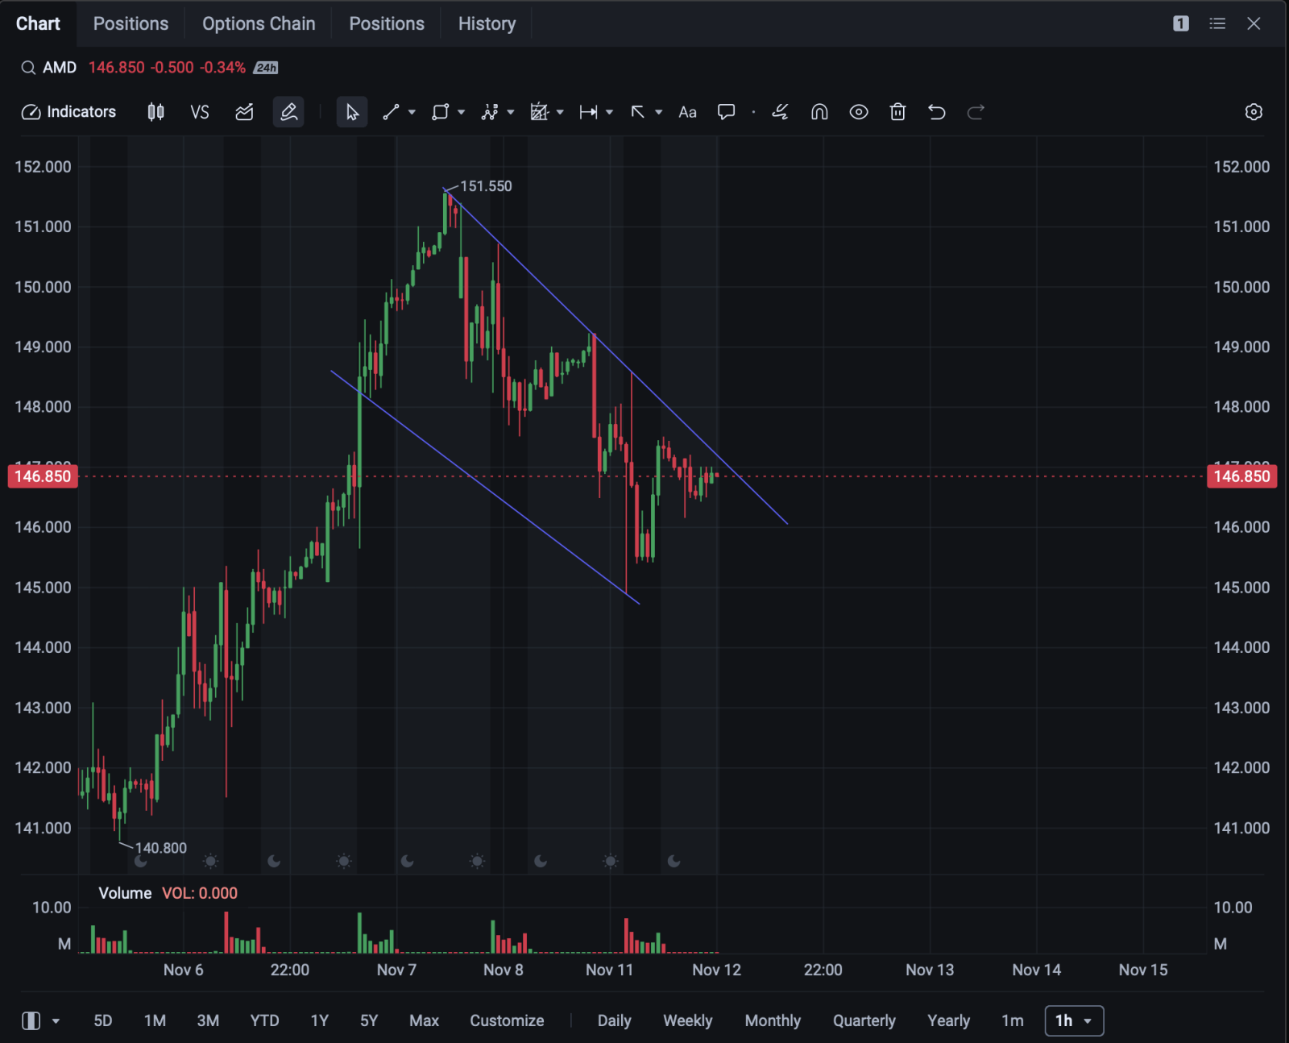Select the Fibonacci/Gann grid tool
Viewport: 1289px width, 1043px height.
(x=539, y=112)
